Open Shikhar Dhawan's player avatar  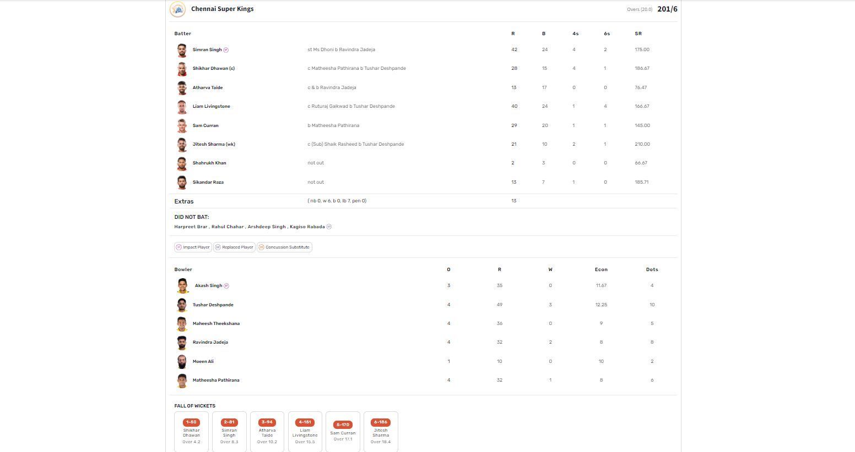(x=182, y=69)
